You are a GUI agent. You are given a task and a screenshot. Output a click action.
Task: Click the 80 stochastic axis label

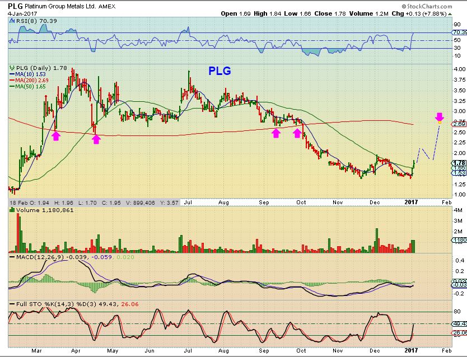point(457,312)
